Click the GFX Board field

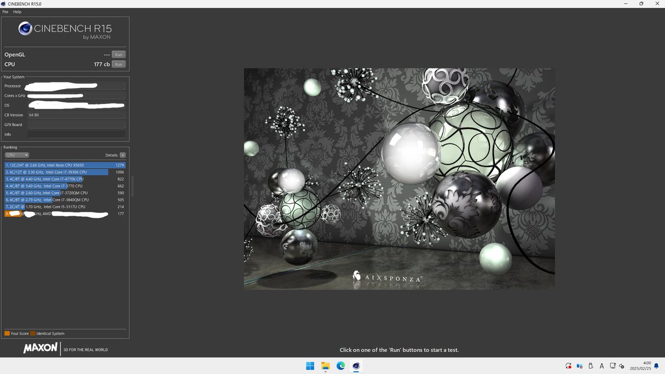(x=76, y=124)
